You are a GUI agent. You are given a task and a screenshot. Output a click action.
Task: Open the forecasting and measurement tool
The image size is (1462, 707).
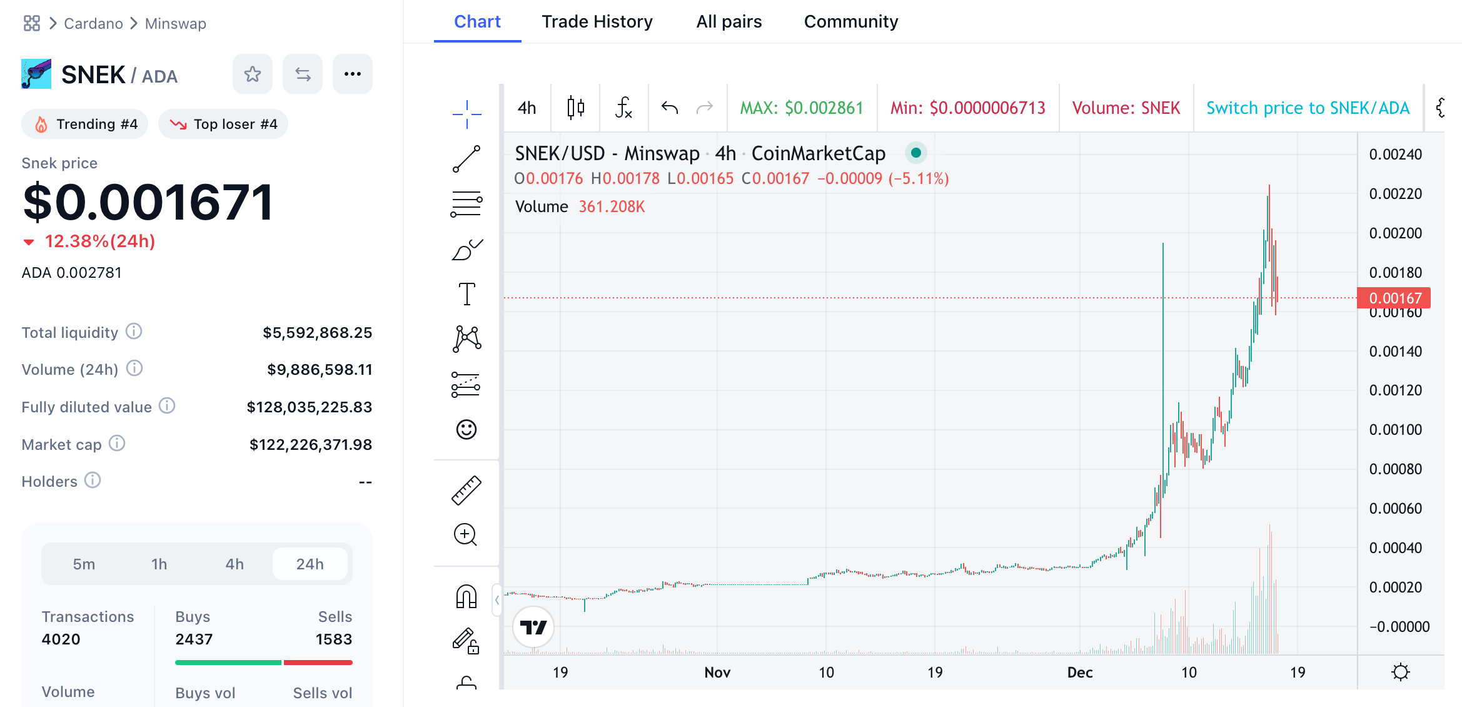tap(466, 384)
